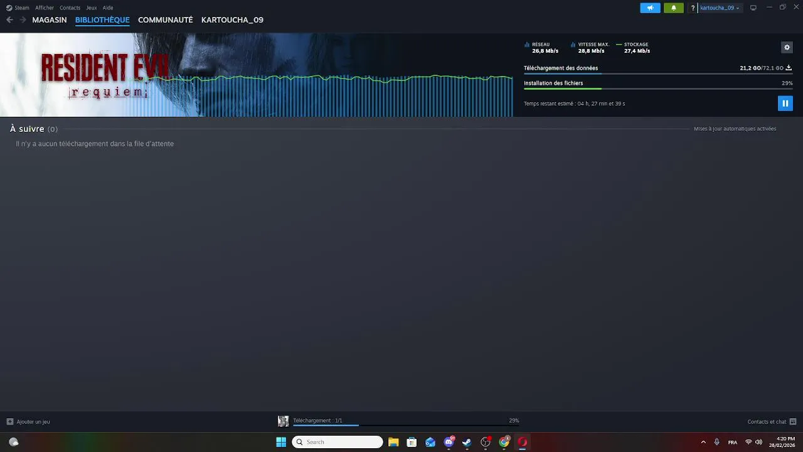Click the FRA language indicator
803x452 pixels.
(733, 443)
